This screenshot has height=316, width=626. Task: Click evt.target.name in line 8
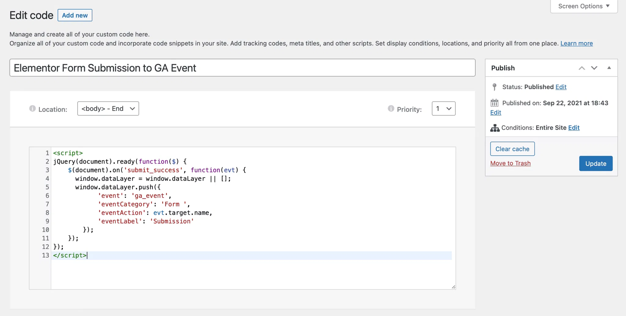[x=181, y=213]
